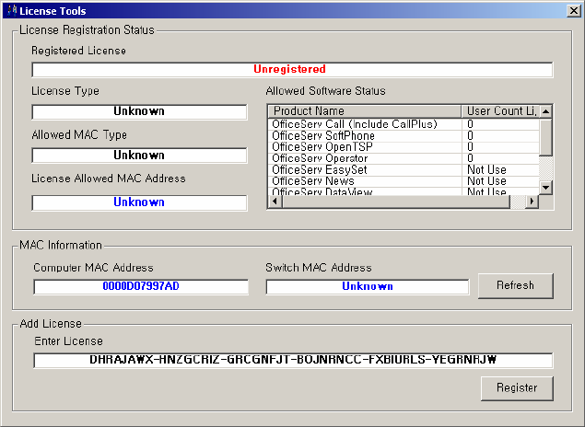Image resolution: width=585 pixels, height=427 pixels.
Task: Click the Register button
Action: [x=516, y=387]
